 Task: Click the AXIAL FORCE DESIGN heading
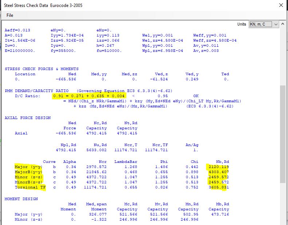pyautogui.click(x=28, y=118)
